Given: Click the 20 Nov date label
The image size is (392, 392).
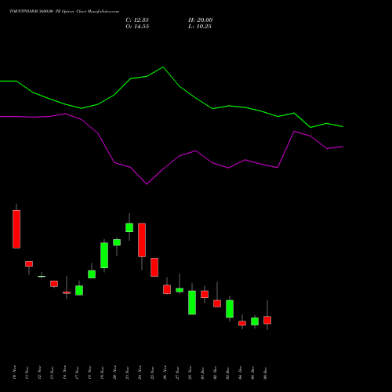Looking at the screenshot, I should click(x=114, y=372).
